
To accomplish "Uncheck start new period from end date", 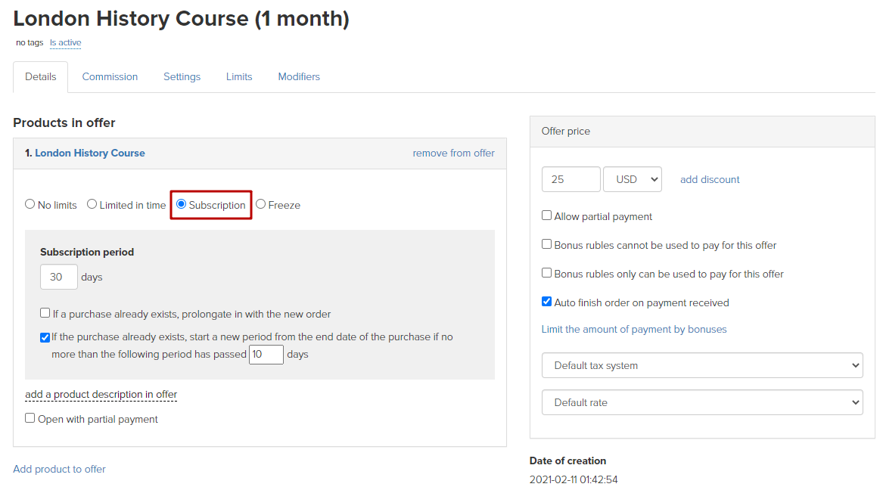I will [45, 337].
